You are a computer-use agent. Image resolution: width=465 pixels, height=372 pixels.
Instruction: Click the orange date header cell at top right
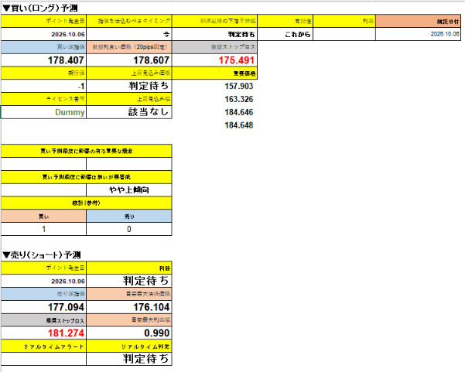click(418, 22)
